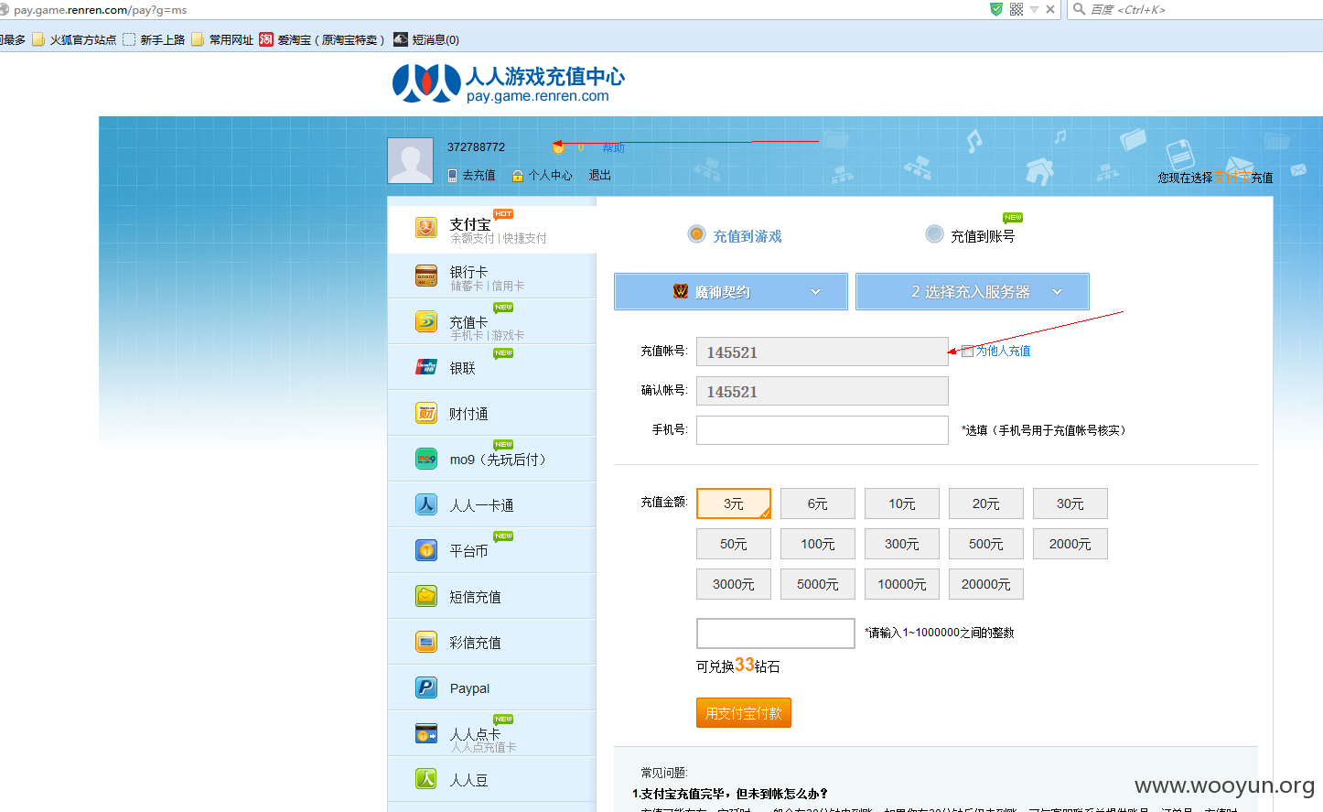Viewport: 1323px width, 812px height.
Task: Click the 爱淘宝 bookmark icon
Action: tap(266, 39)
